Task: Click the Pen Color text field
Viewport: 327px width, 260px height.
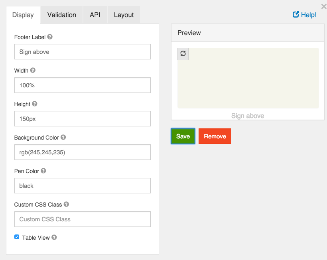Action: click(83, 185)
